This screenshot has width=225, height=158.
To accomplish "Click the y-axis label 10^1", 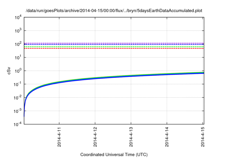I will coord(18,57).
